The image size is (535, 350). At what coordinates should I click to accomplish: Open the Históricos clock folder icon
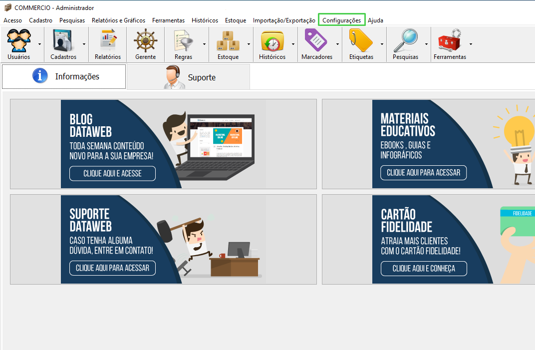pos(272,40)
